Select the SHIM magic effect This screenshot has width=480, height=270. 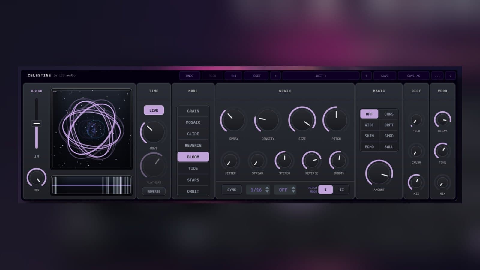pyautogui.click(x=369, y=136)
